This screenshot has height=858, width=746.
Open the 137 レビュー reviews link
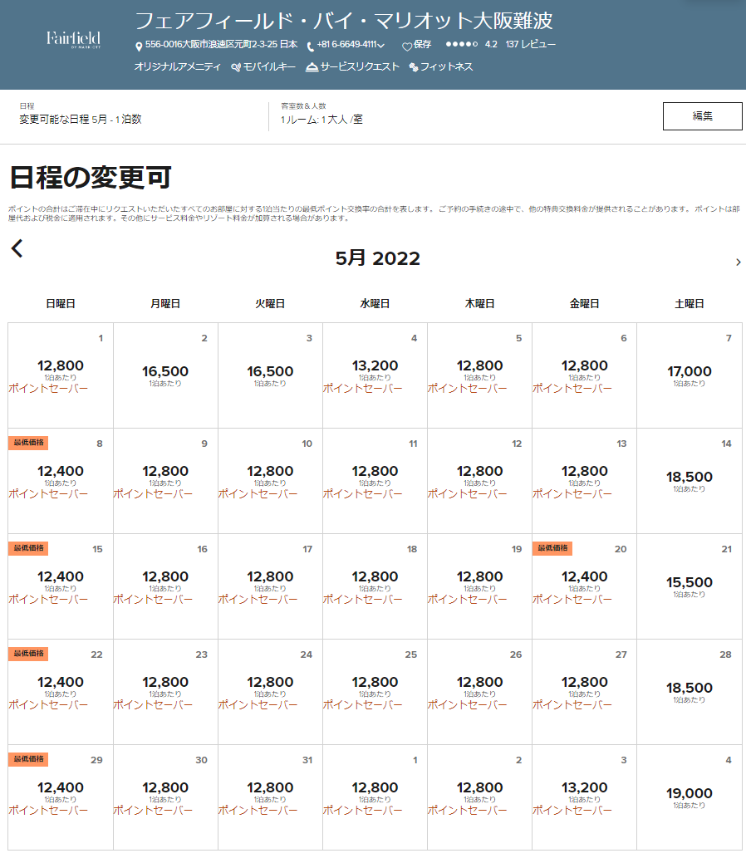click(530, 45)
